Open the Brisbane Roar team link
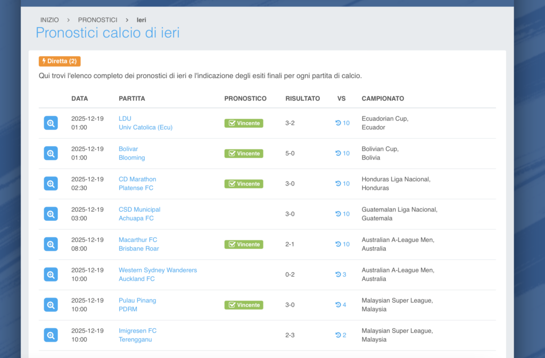545x358 pixels. [138, 249]
